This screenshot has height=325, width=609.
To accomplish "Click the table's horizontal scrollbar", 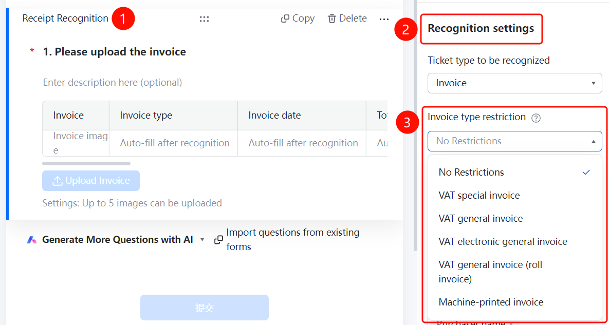I will pyautogui.click(x=86, y=164).
